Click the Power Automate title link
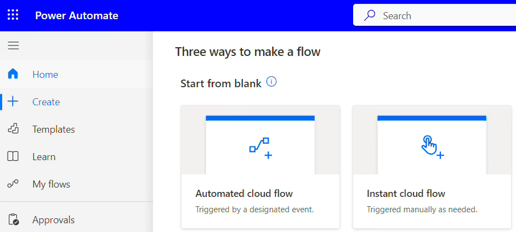Image resolution: width=516 pixels, height=232 pixels. click(77, 15)
